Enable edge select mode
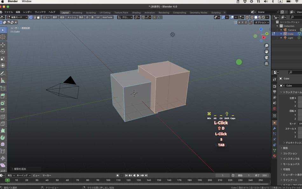The height and width of the screenshot is (189, 302). click(x=35, y=17)
